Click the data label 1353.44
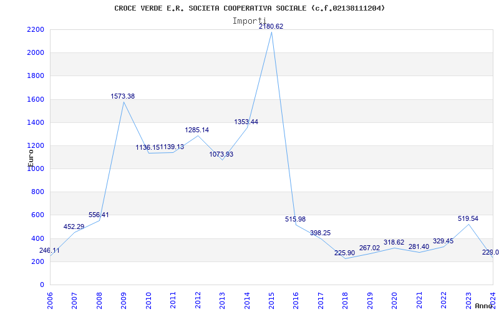Screen dimensions: 499x312 (246, 122)
